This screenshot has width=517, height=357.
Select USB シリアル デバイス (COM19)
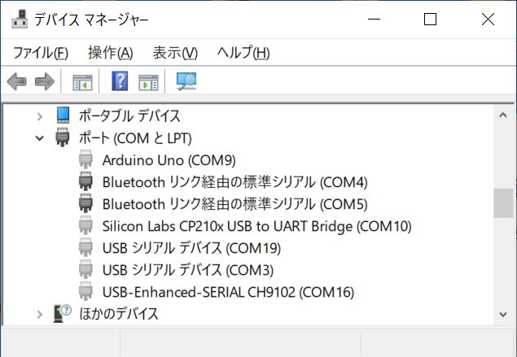(x=191, y=248)
